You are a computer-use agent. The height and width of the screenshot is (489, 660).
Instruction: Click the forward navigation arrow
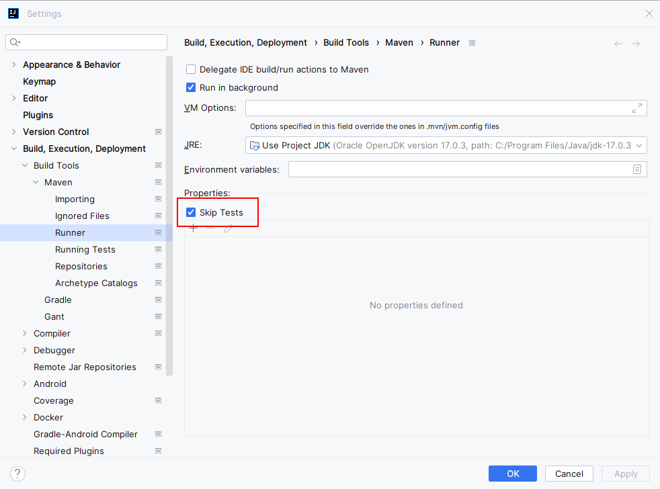[x=636, y=44]
